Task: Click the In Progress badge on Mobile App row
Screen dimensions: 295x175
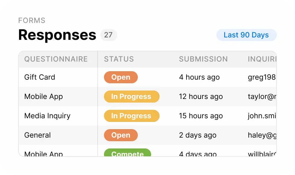Action: point(131,97)
